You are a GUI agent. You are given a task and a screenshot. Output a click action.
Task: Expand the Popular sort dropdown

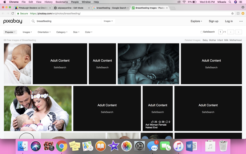pos(10,32)
